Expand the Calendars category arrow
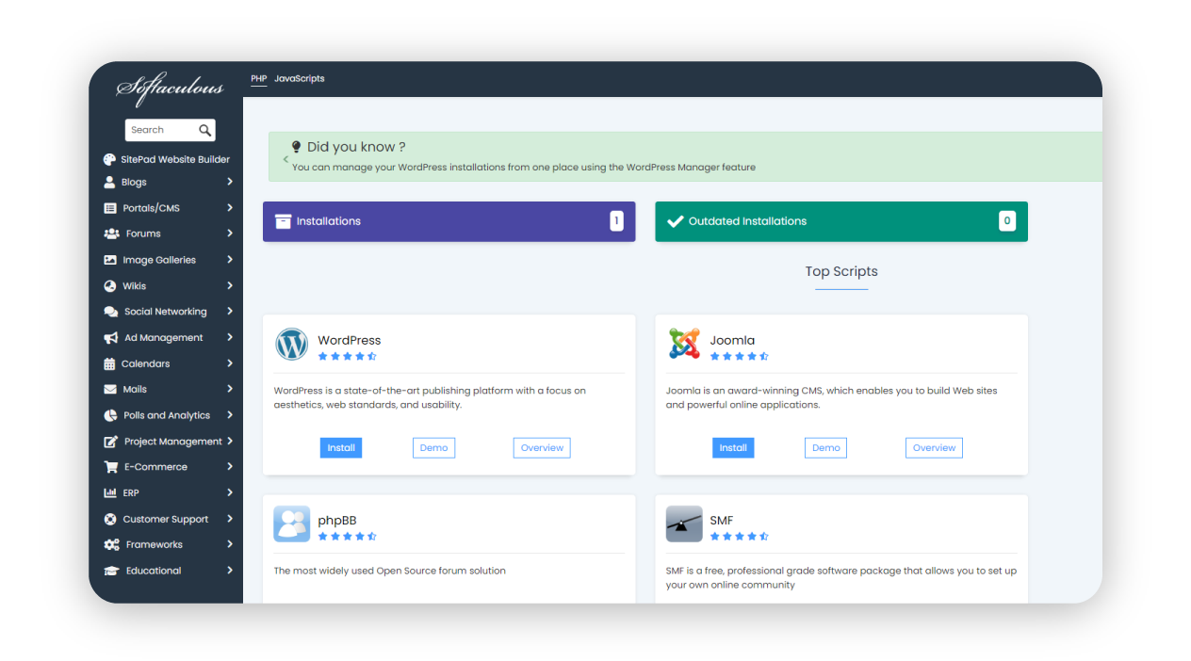The width and height of the screenshot is (1191, 661). click(230, 363)
